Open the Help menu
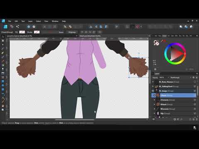 click(64, 21)
